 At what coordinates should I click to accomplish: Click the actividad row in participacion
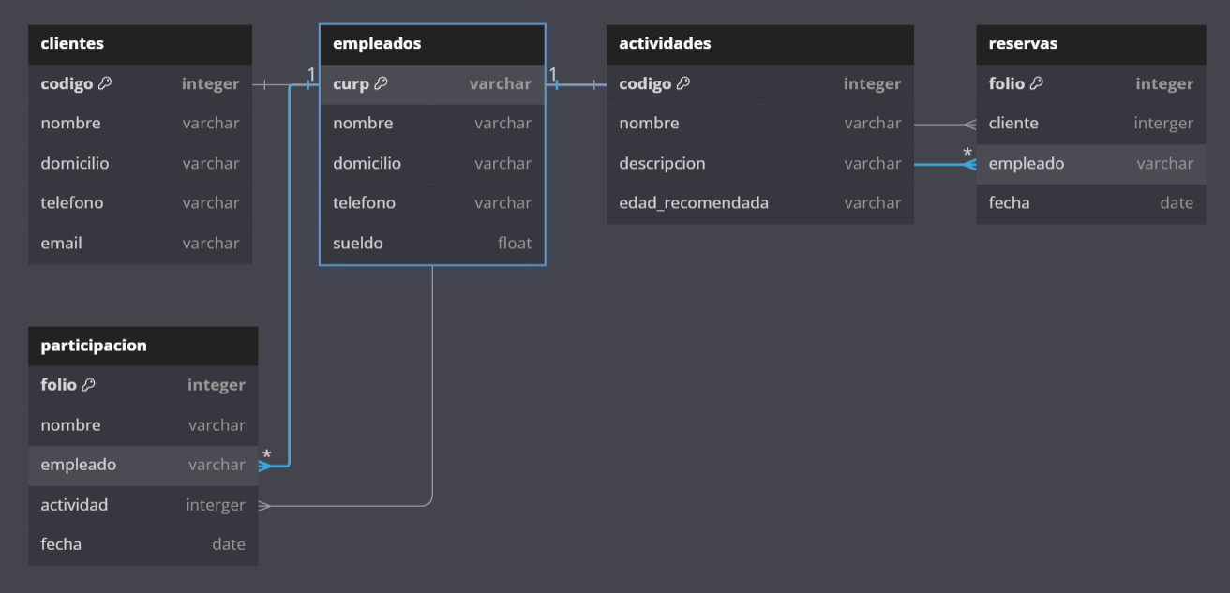(x=142, y=505)
